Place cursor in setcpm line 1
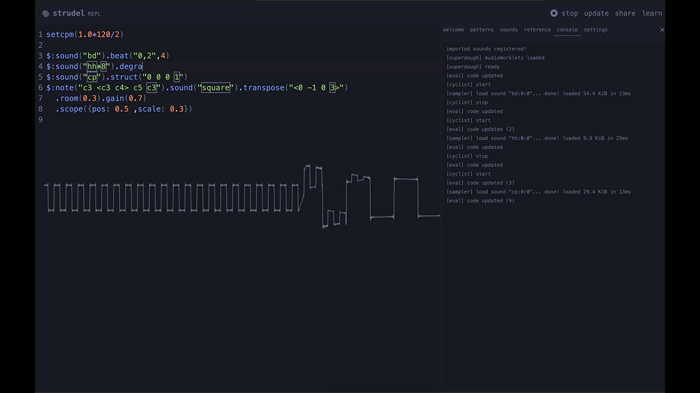The width and height of the screenshot is (700, 393). click(85, 34)
